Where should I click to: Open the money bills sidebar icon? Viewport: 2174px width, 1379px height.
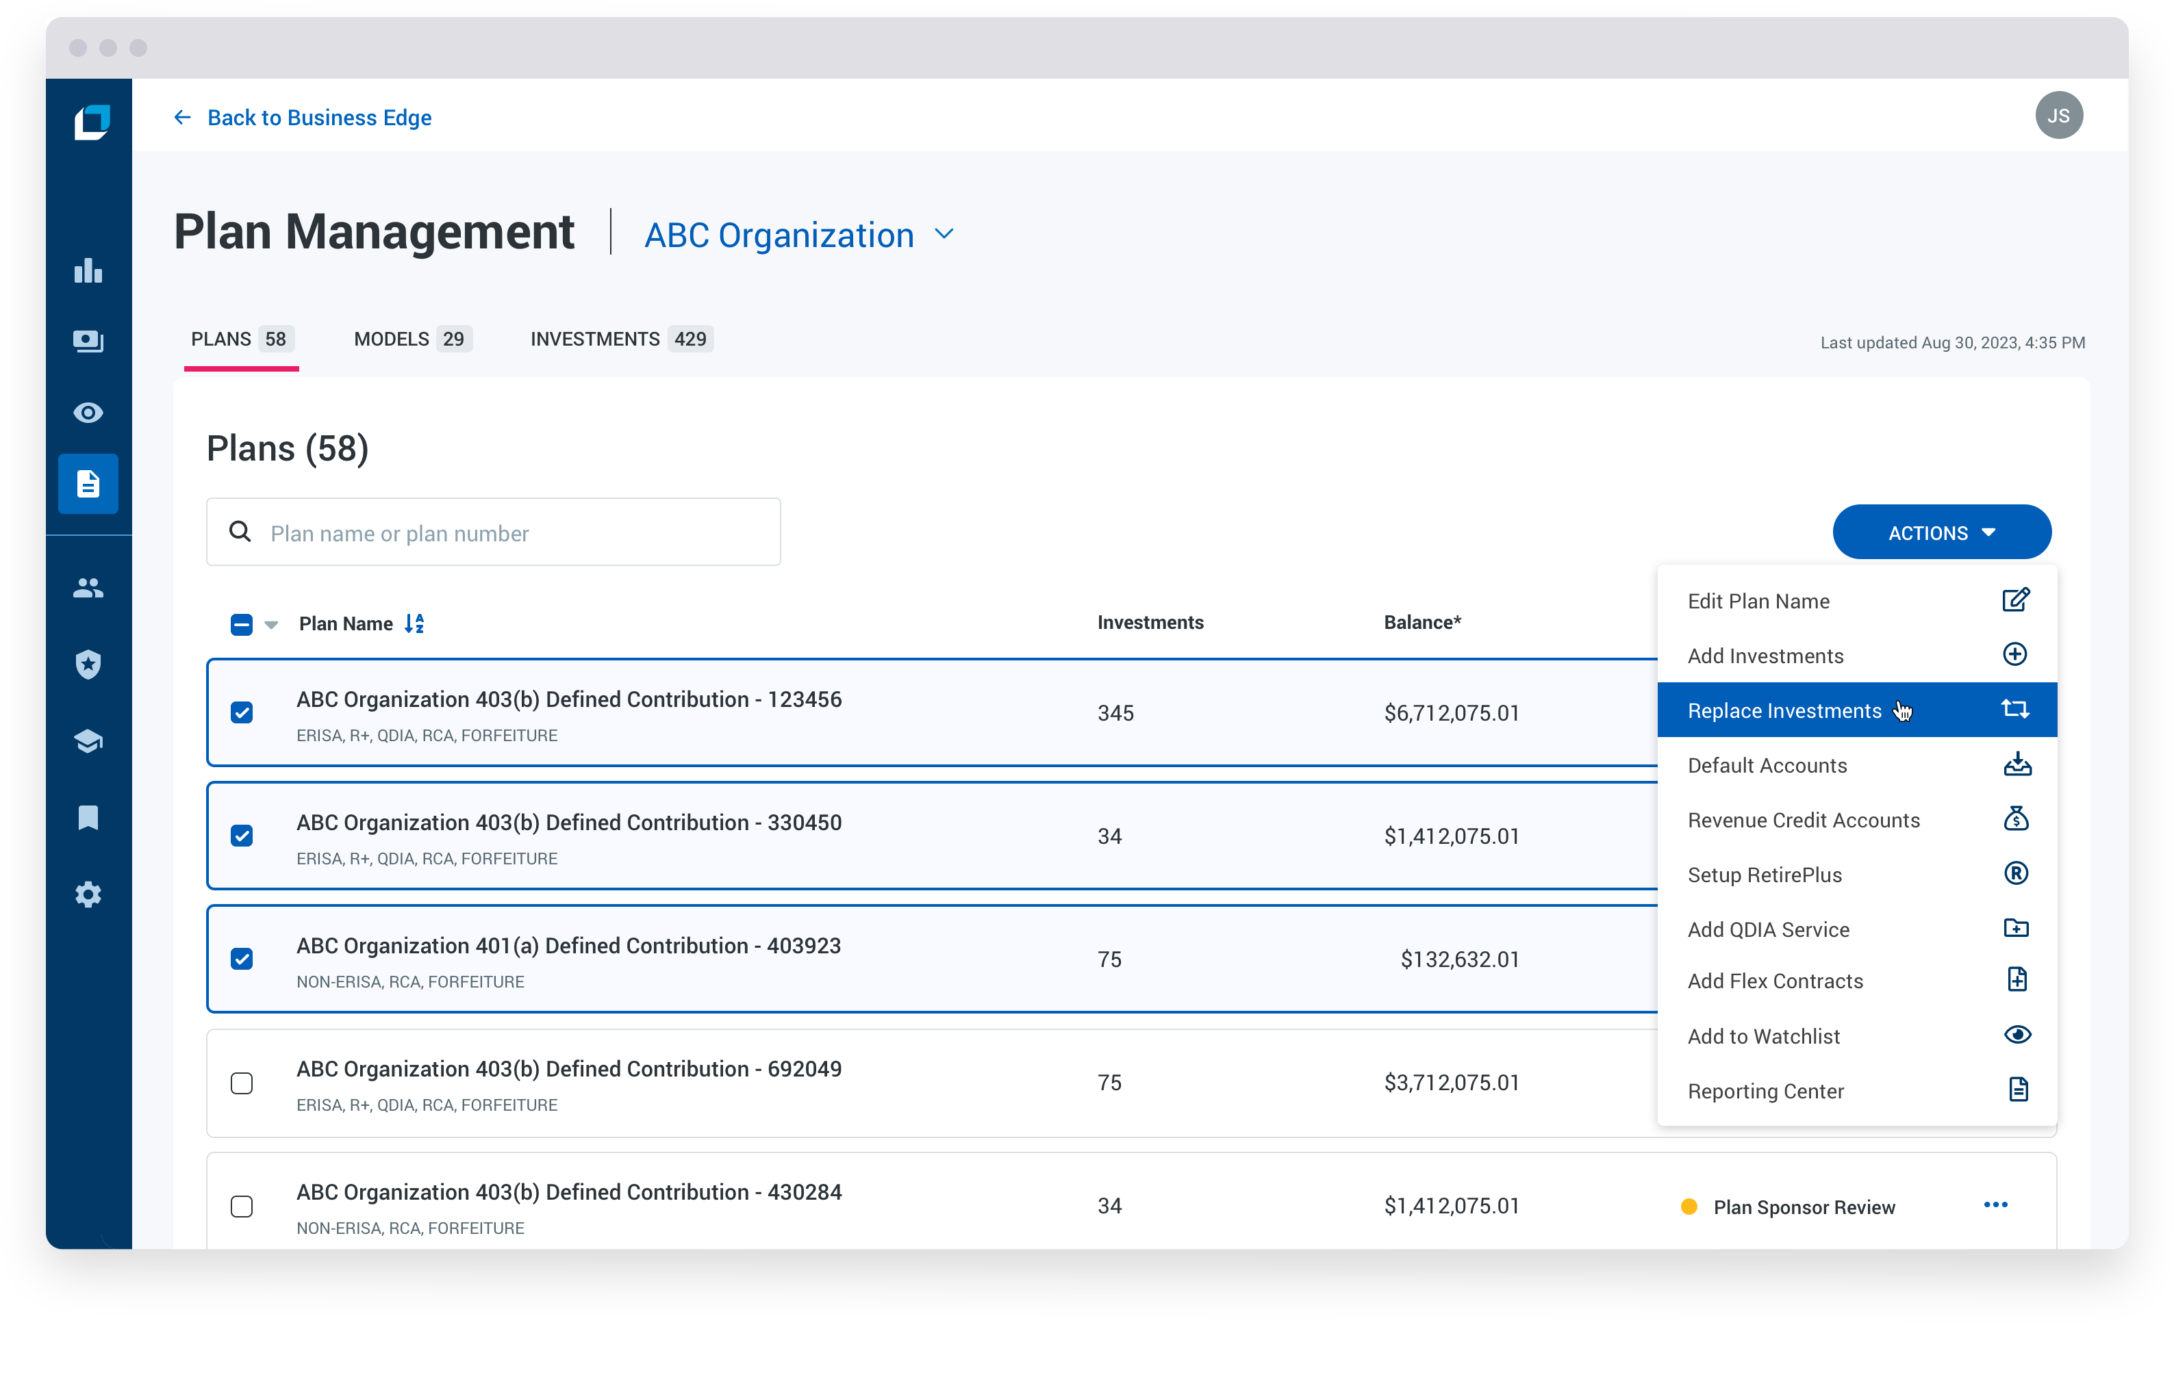pos(88,340)
